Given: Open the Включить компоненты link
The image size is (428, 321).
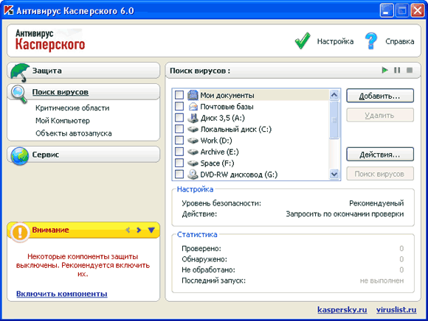Looking at the screenshot, I should 62,294.
